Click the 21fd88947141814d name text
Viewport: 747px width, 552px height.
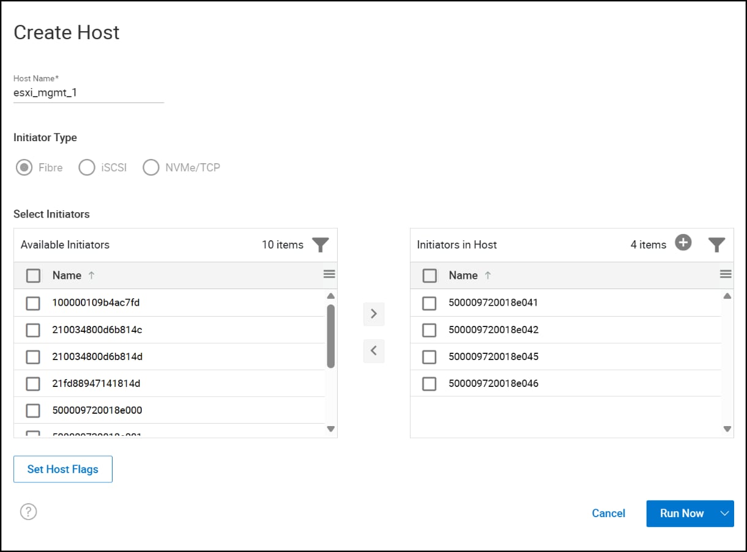[x=97, y=383]
